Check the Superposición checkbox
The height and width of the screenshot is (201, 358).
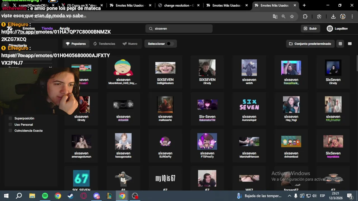coord(10,118)
